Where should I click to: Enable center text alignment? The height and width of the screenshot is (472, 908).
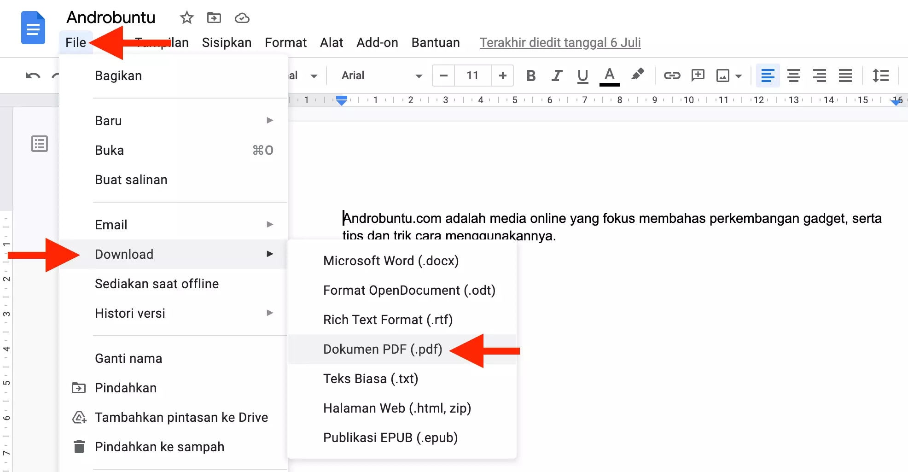(x=793, y=76)
